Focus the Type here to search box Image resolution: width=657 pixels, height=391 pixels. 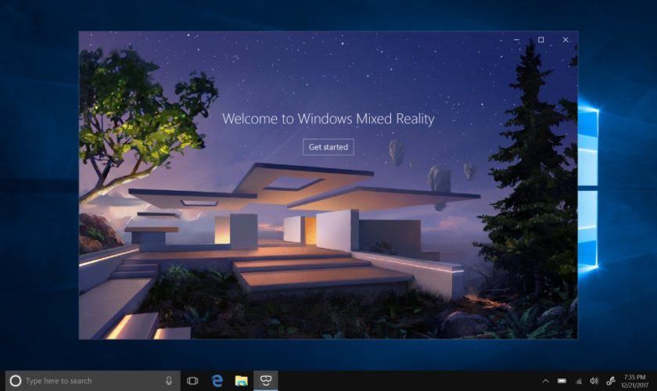coord(93,381)
